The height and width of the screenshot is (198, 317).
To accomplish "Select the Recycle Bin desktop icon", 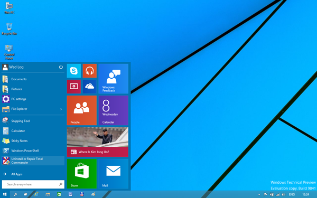I will 9,29.
